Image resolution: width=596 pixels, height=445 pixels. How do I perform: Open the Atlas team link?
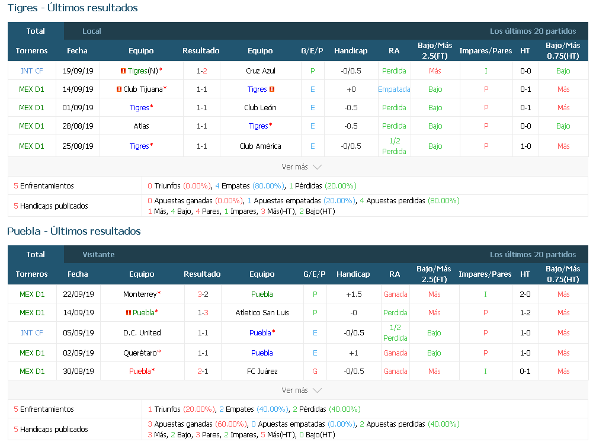click(141, 126)
